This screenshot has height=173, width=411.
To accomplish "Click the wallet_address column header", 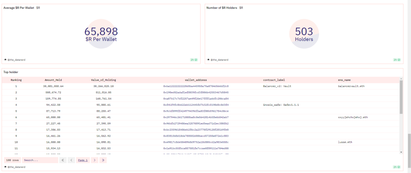I will pyautogui.click(x=196, y=80).
